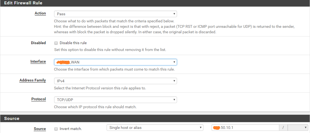Click the underlined Interface field label
The image size is (310, 133).
[38, 61]
